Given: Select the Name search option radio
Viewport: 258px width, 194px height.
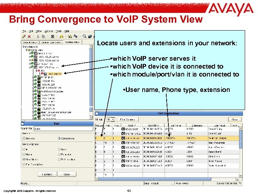Looking at the screenshot, I should pos(24,154).
